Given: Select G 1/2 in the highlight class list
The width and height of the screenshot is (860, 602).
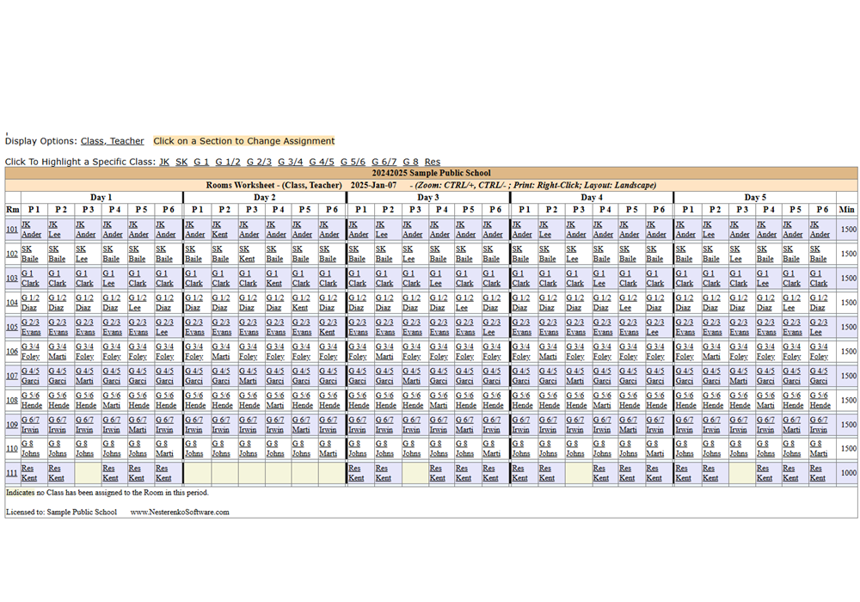Looking at the screenshot, I should tap(228, 162).
